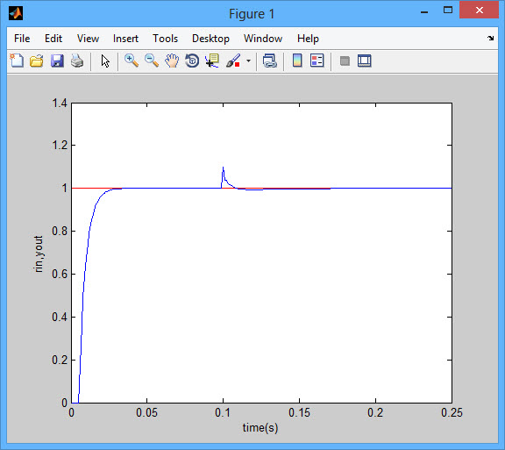The image size is (505, 450).
Task: Open a file with the folder icon
Action: click(37, 61)
